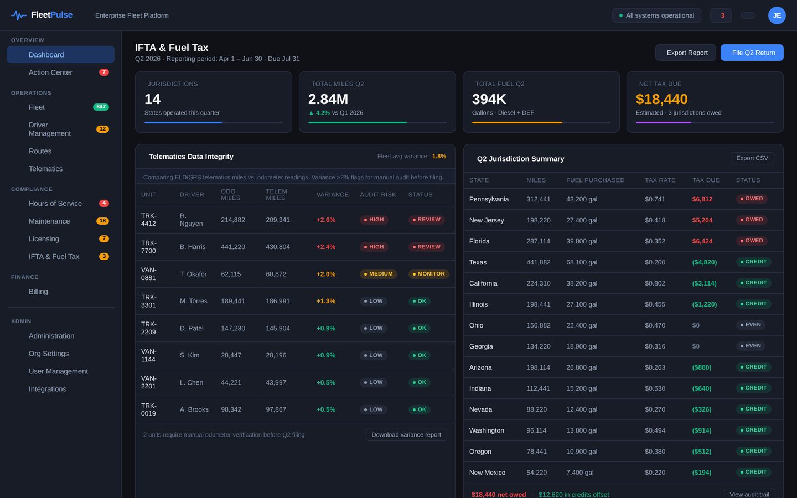The height and width of the screenshot is (498, 797).
Task: Click the Export Report button
Action: [686, 53]
